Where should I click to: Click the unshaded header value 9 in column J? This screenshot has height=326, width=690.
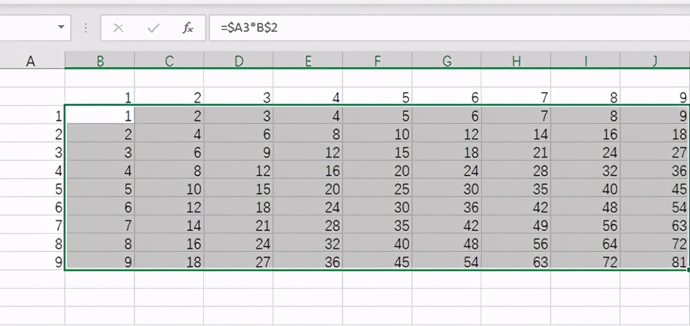point(655,96)
